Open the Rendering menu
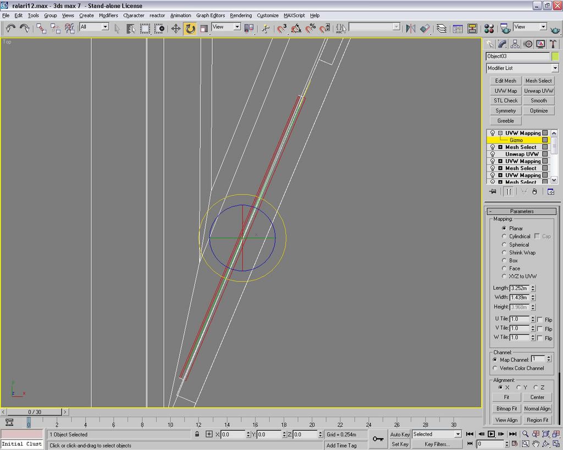 click(x=241, y=15)
